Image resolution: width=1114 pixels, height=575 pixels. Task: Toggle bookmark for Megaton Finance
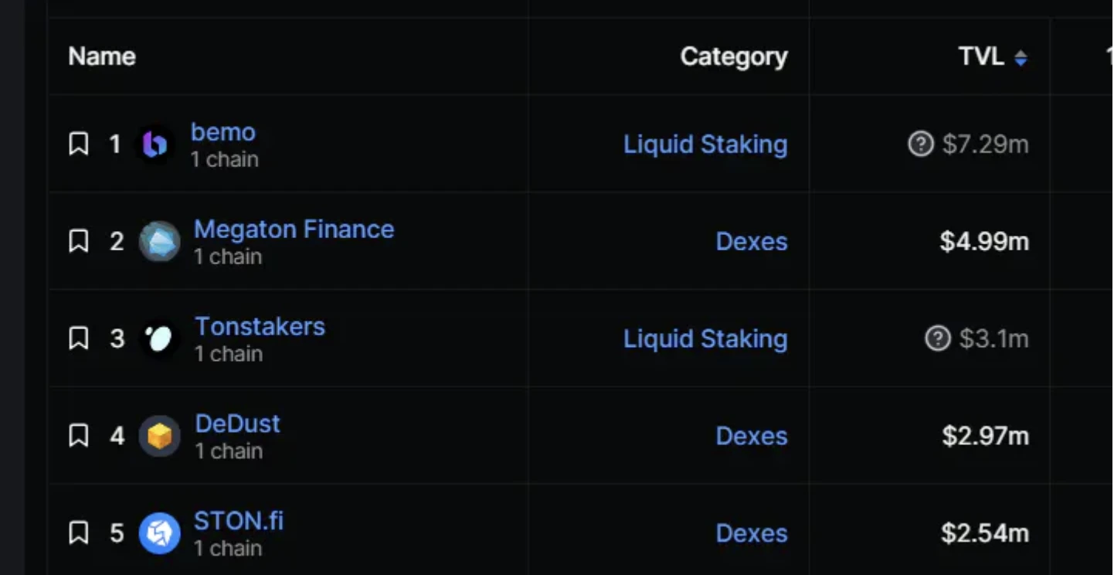pos(79,241)
